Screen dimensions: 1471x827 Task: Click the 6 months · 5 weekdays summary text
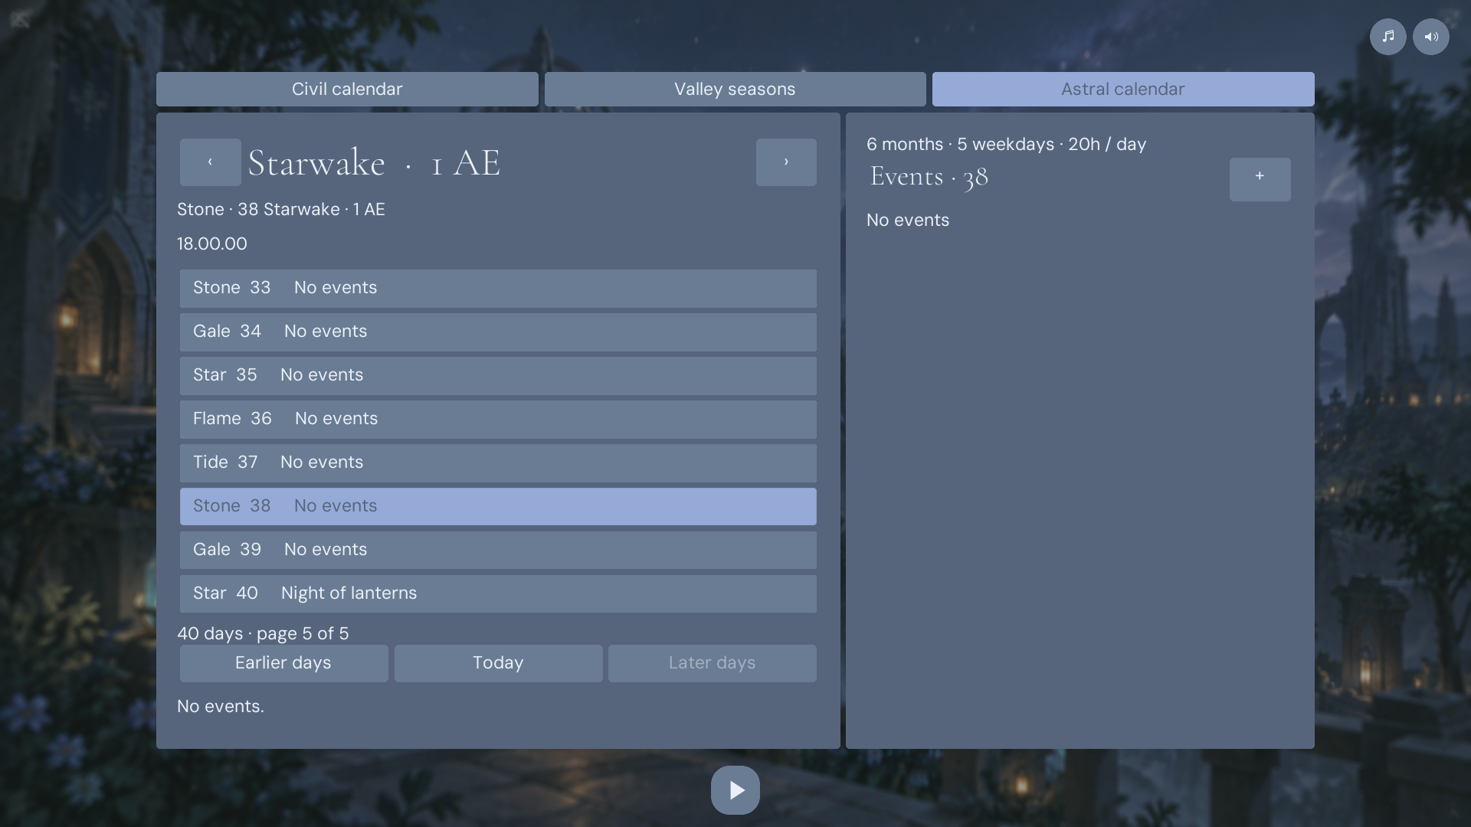[x=1006, y=144]
